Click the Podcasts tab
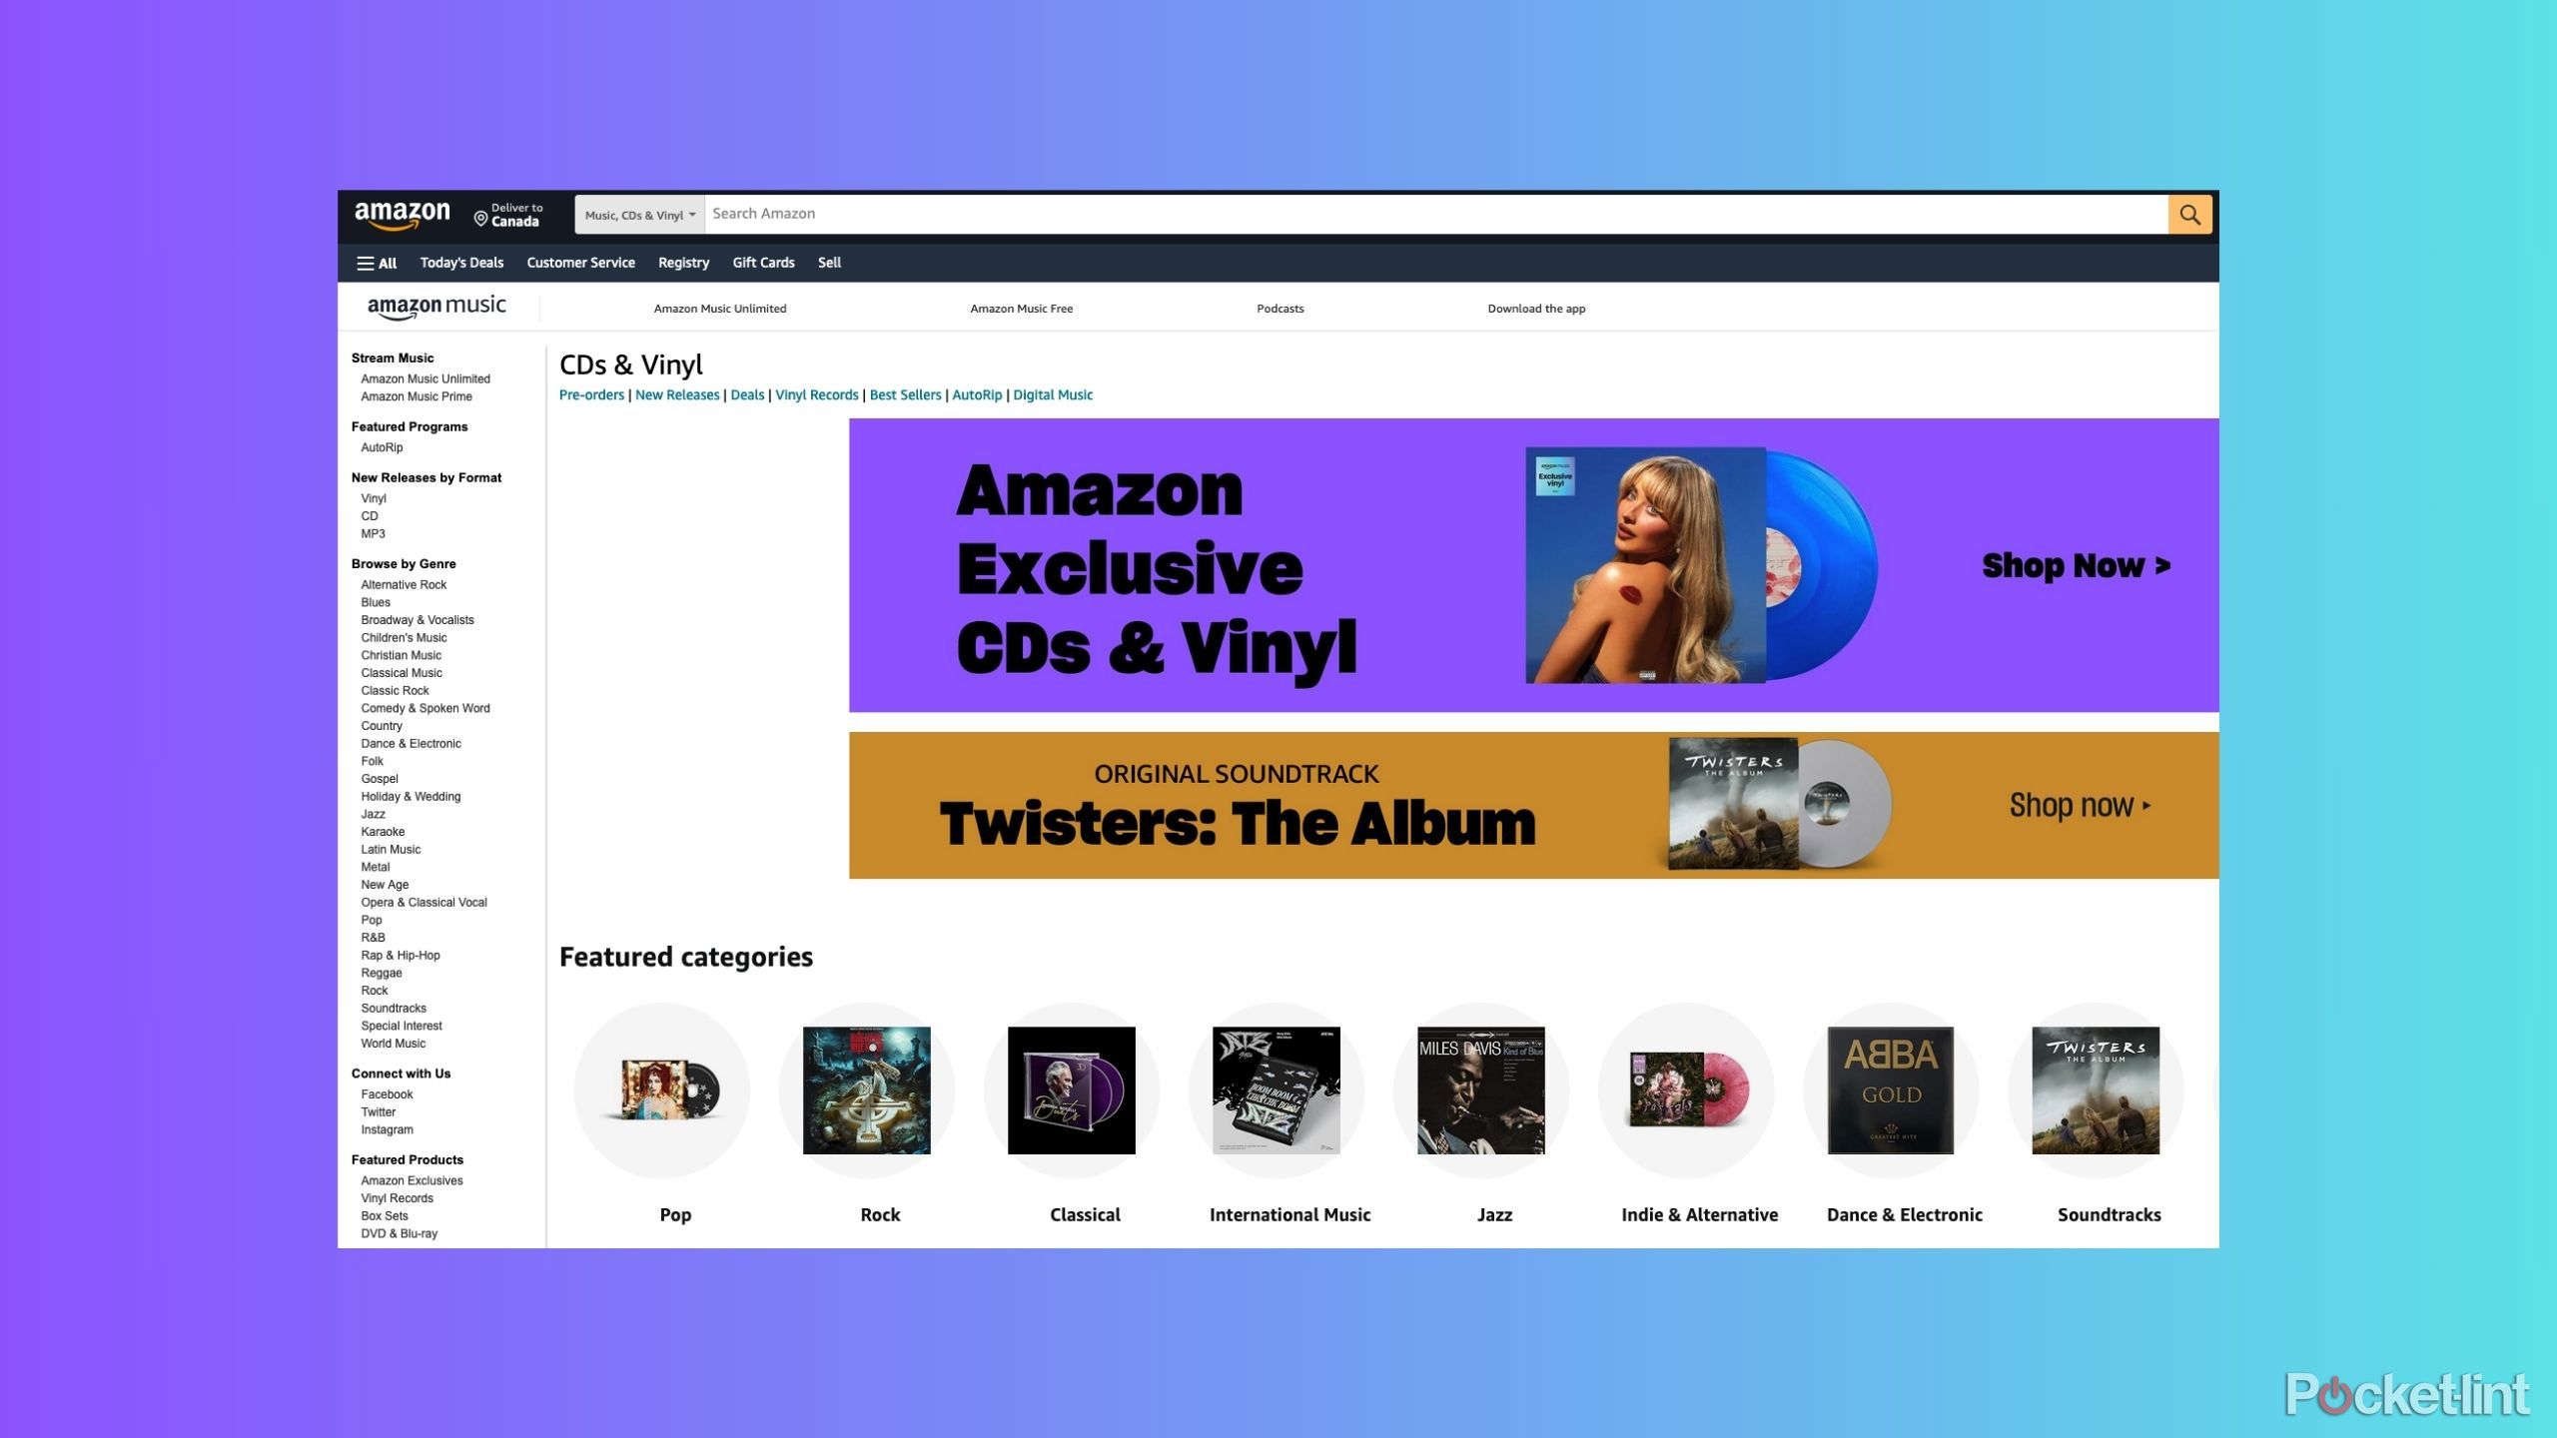2557x1438 pixels. pyautogui.click(x=1280, y=308)
